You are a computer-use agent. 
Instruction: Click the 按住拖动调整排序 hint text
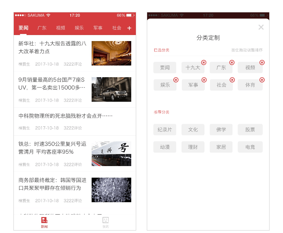click(247, 50)
